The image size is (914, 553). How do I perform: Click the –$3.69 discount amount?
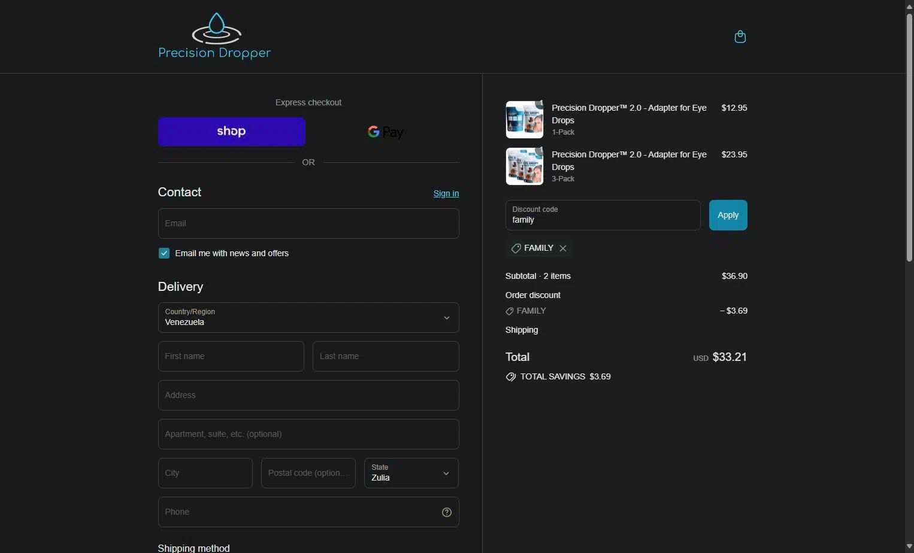734,311
